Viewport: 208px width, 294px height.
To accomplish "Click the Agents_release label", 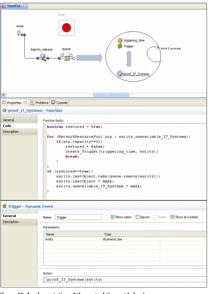I will click(x=41, y=49).
